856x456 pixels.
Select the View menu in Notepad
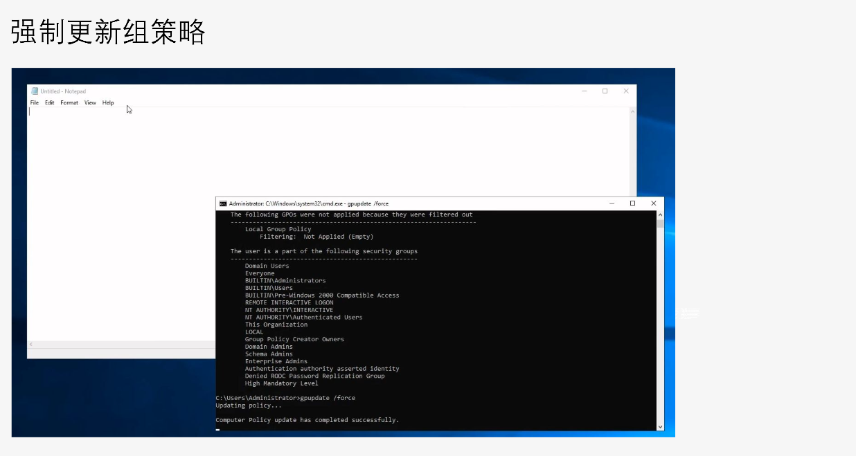(x=90, y=103)
